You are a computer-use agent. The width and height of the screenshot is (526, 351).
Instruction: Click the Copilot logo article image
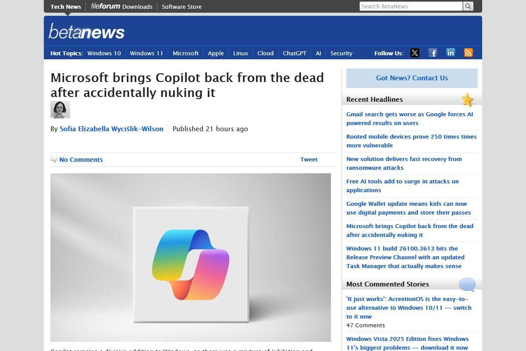click(191, 258)
